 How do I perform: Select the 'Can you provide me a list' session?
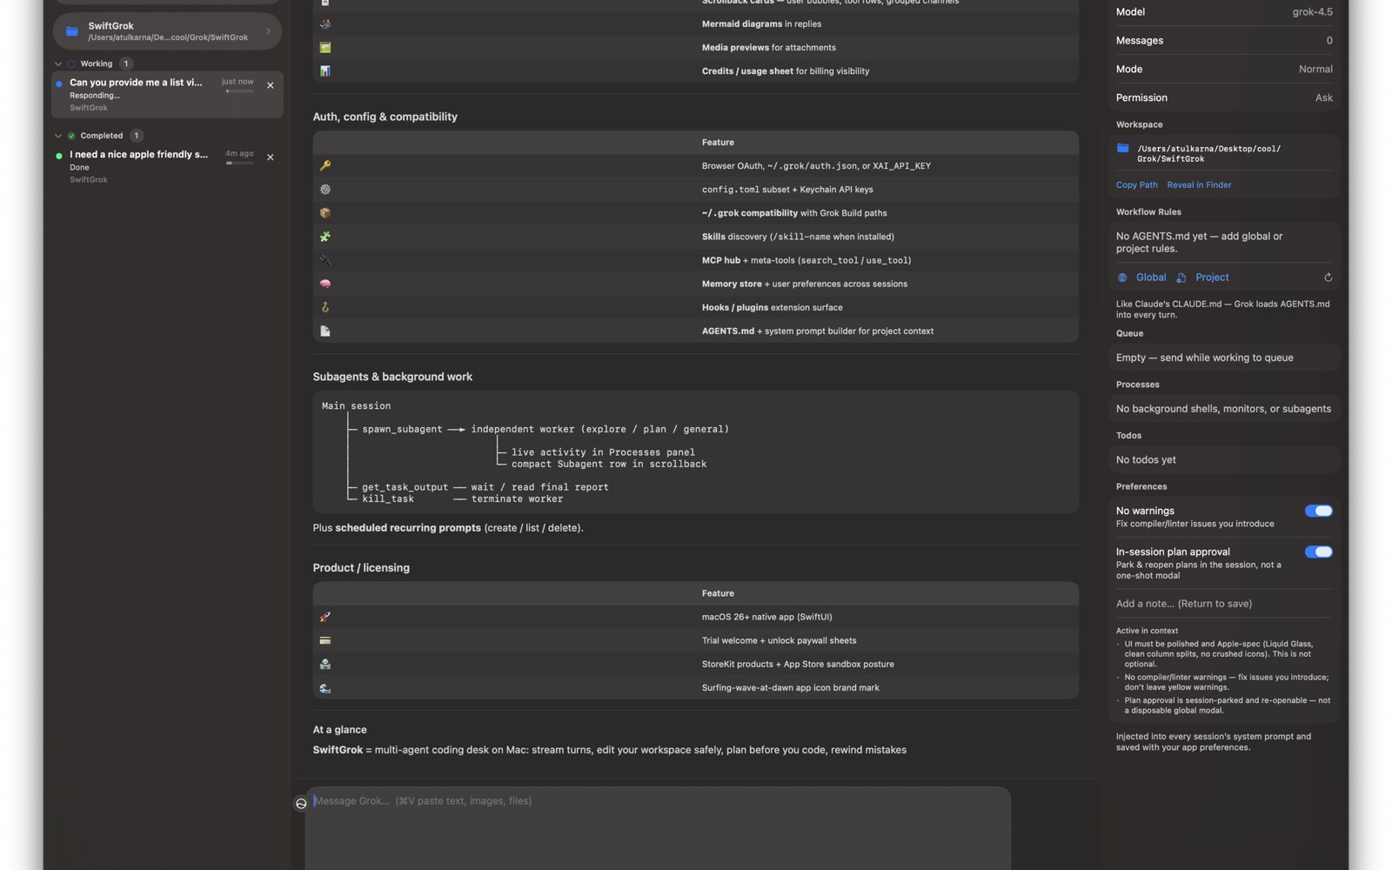tap(167, 94)
